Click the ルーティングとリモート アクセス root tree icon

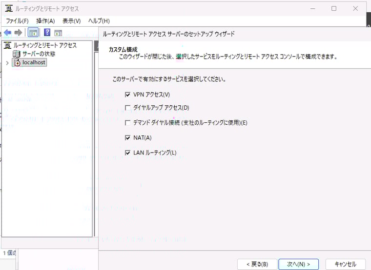point(8,45)
